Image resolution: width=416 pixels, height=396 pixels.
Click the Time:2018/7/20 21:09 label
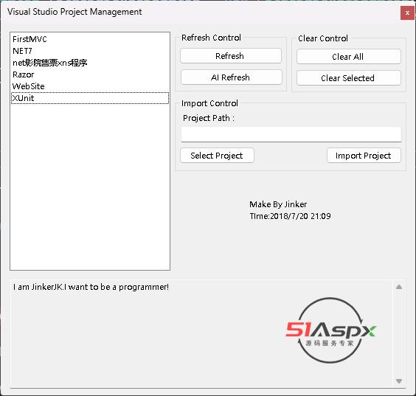point(290,216)
